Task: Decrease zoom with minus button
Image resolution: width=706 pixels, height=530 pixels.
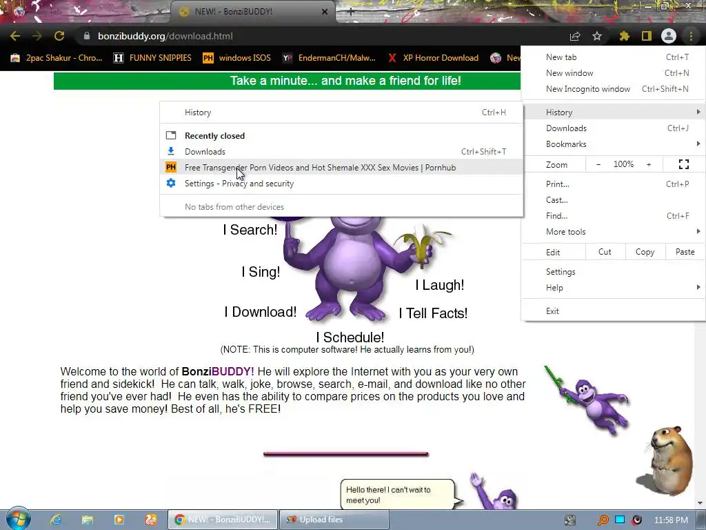Action: [598, 164]
